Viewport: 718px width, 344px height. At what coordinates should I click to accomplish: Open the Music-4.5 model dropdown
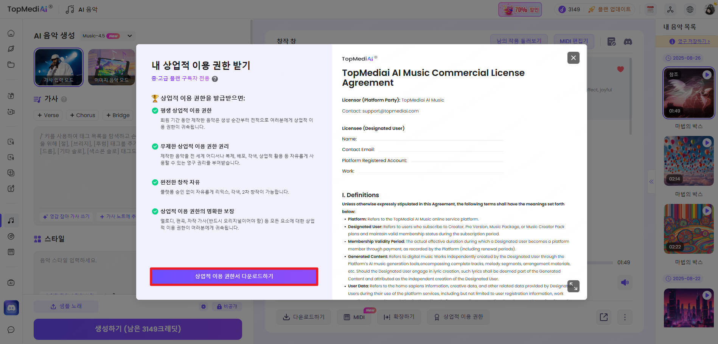click(x=108, y=36)
